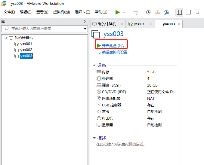Screen dimensions: 204x165
Task: Click the 显示器 display device row
Action: click(x=137, y=125)
